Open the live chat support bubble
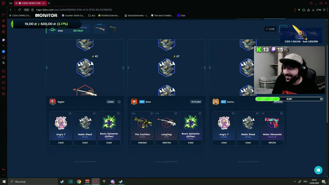Viewport: 329px width, 185px height. click(318, 170)
